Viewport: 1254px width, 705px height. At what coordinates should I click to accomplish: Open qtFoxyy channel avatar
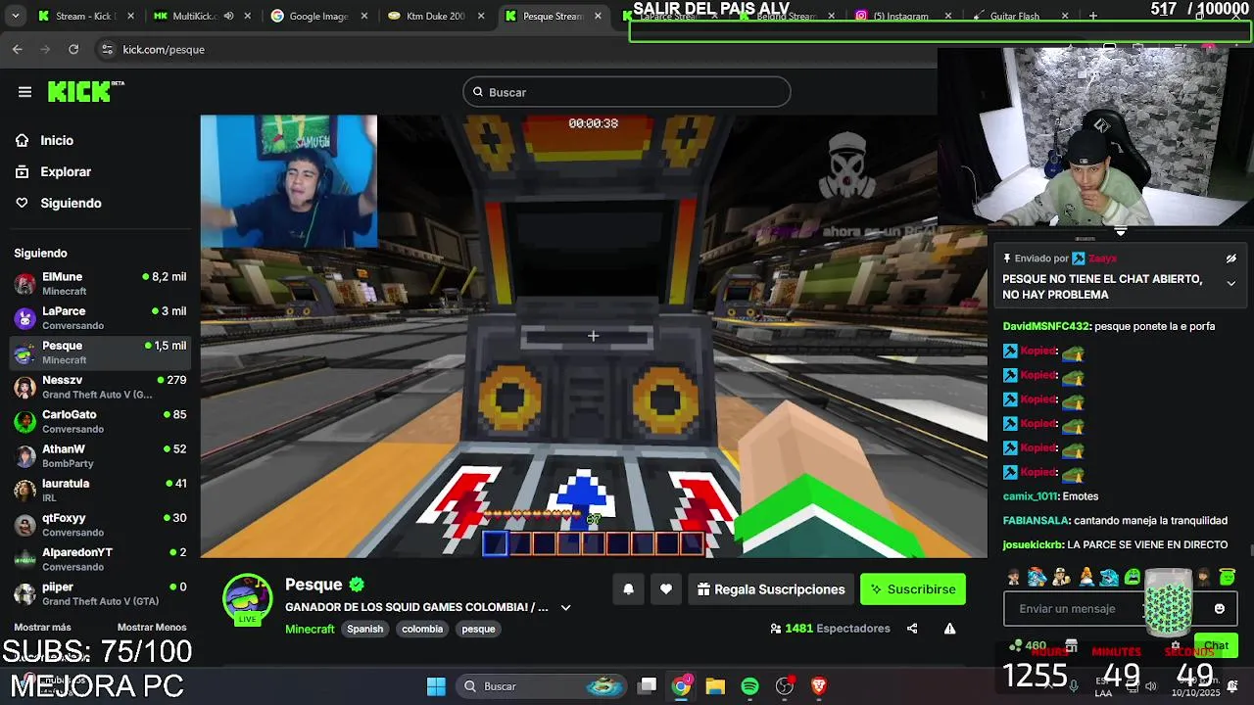[x=25, y=525]
